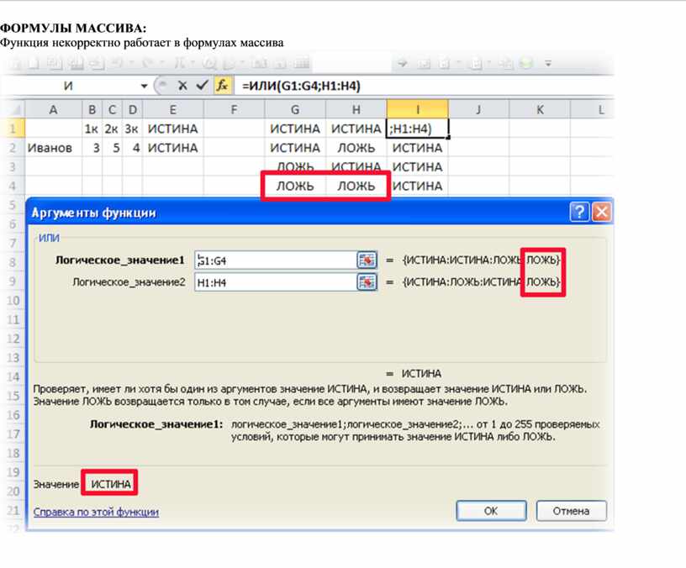This screenshot has height=568, width=686.
Task: Select column H header
Action: click(x=356, y=109)
